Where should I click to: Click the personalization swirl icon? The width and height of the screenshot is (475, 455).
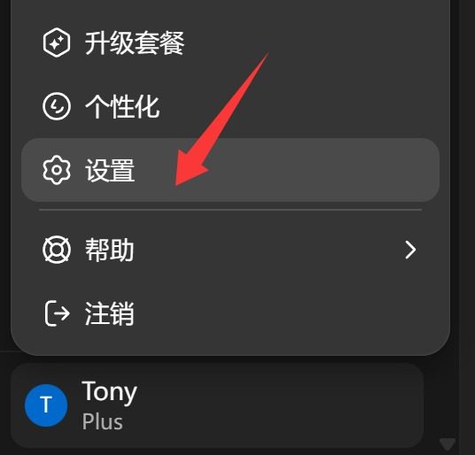(x=57, y=106)
